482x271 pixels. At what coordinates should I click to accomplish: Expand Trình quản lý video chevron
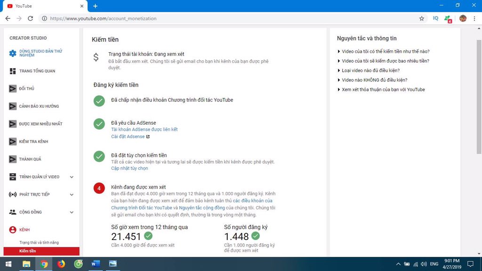[x=72, y=177]
